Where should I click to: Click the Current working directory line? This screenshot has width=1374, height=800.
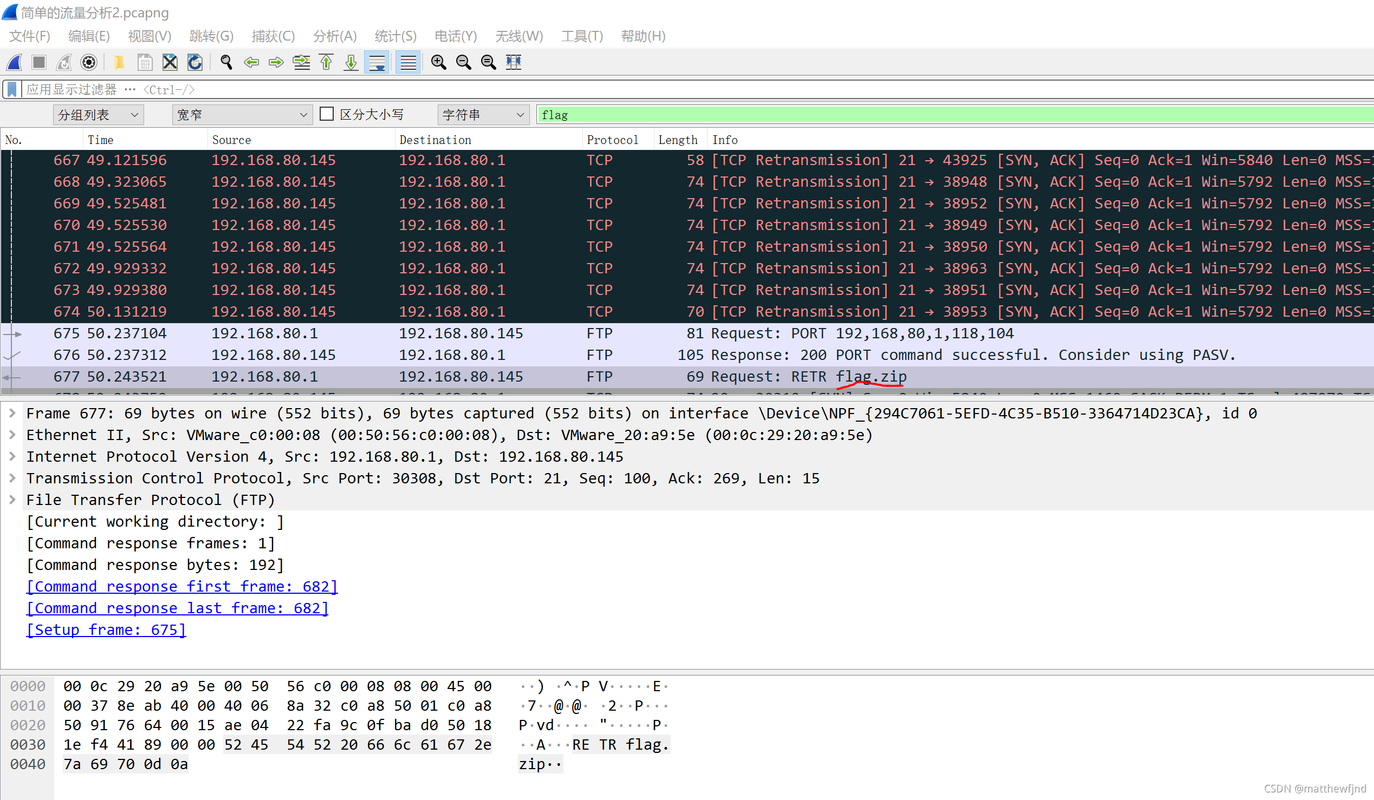click(155, 521)
